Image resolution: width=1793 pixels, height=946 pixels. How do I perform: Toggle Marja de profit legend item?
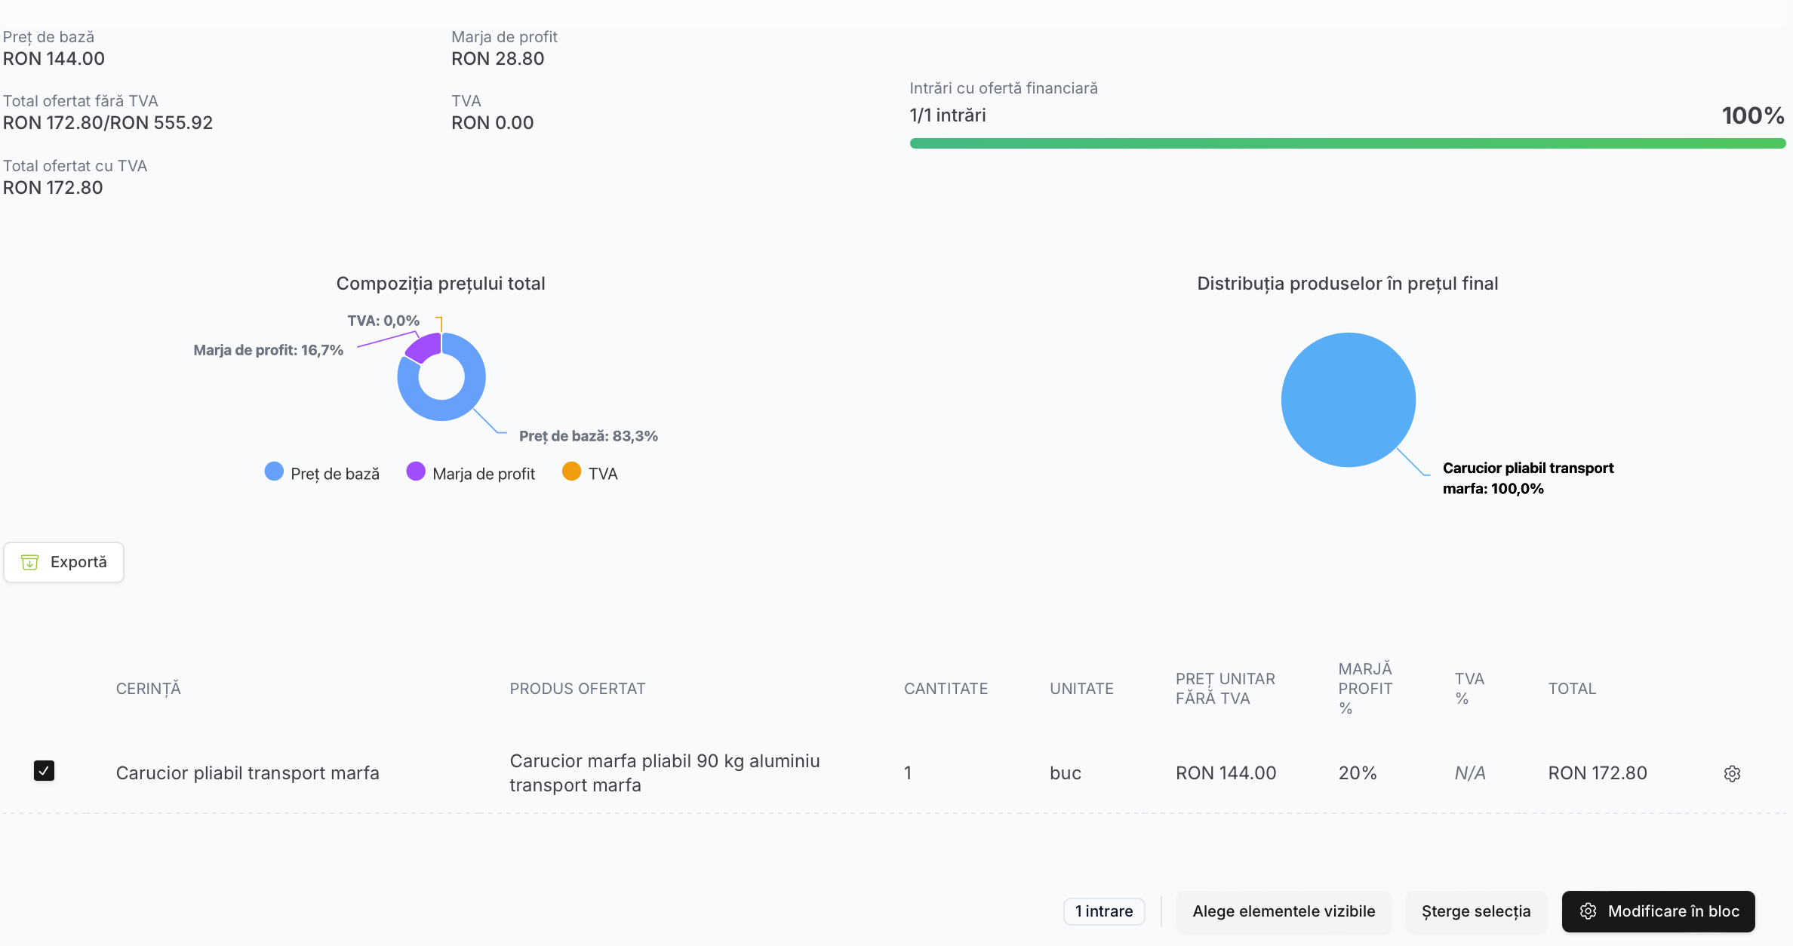(471, 473)
